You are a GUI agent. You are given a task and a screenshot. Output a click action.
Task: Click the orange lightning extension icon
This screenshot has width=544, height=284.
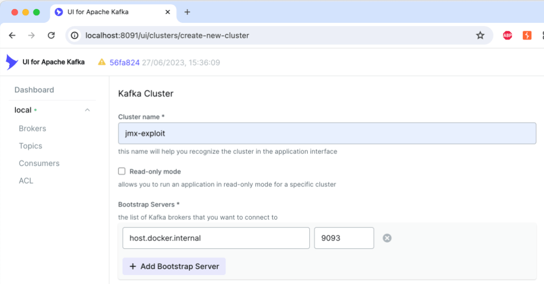(527, 36)
